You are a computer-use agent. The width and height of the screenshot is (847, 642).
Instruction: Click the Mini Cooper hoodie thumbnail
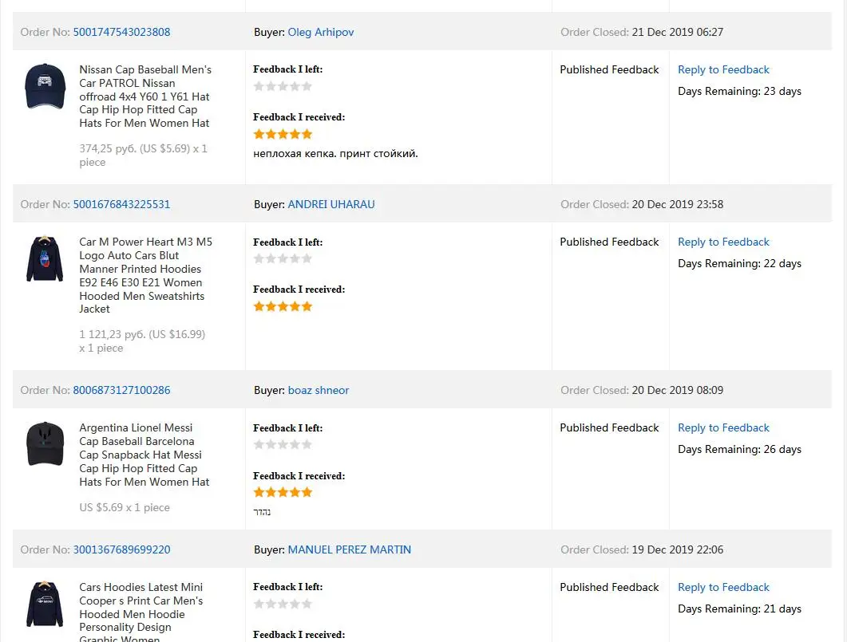(46, 603)
